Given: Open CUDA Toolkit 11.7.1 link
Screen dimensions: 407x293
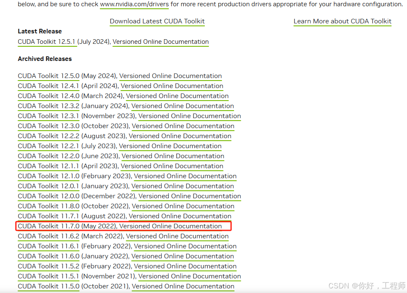Looking at the screenshot, I should 48,216.
